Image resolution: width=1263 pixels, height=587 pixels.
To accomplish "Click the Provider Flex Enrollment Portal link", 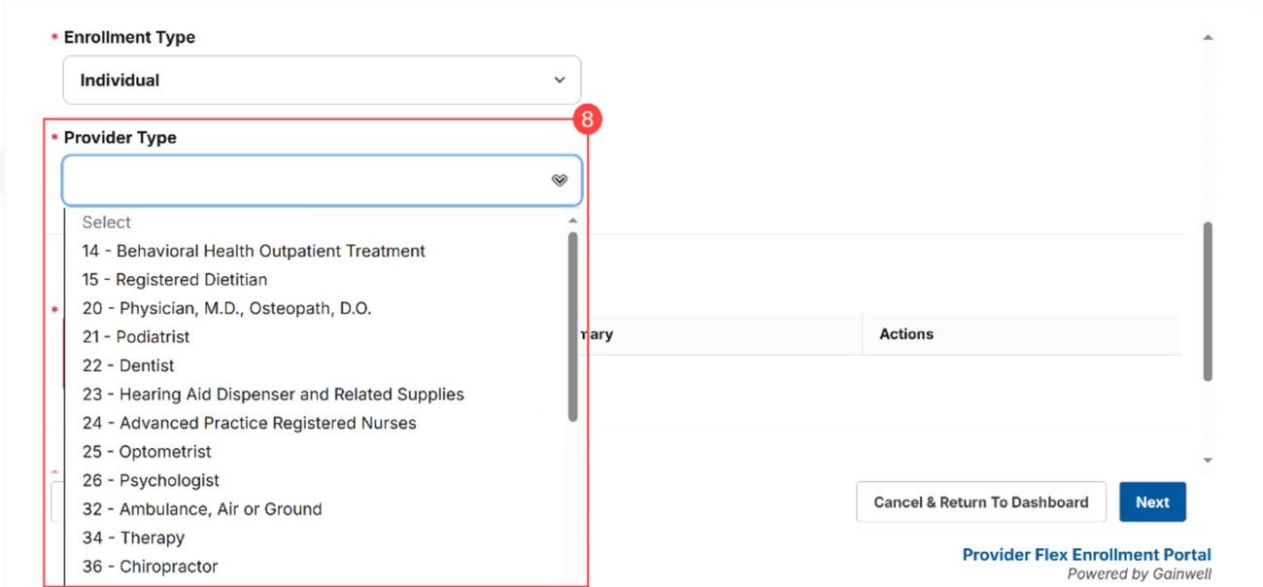I will [x=1087, y=555].
